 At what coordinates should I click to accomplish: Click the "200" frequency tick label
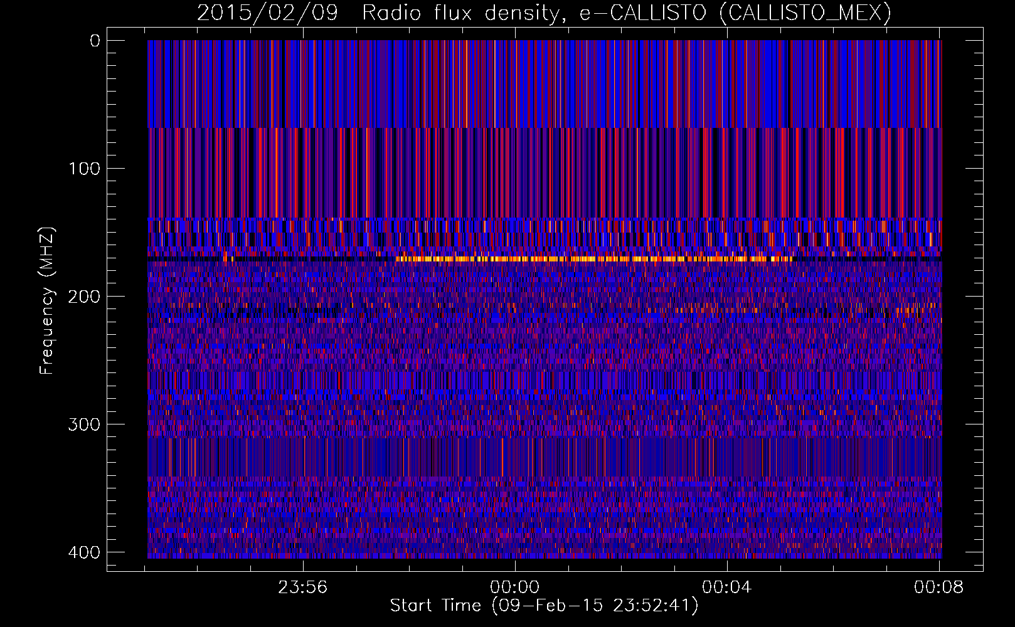[x=84, y=297]
